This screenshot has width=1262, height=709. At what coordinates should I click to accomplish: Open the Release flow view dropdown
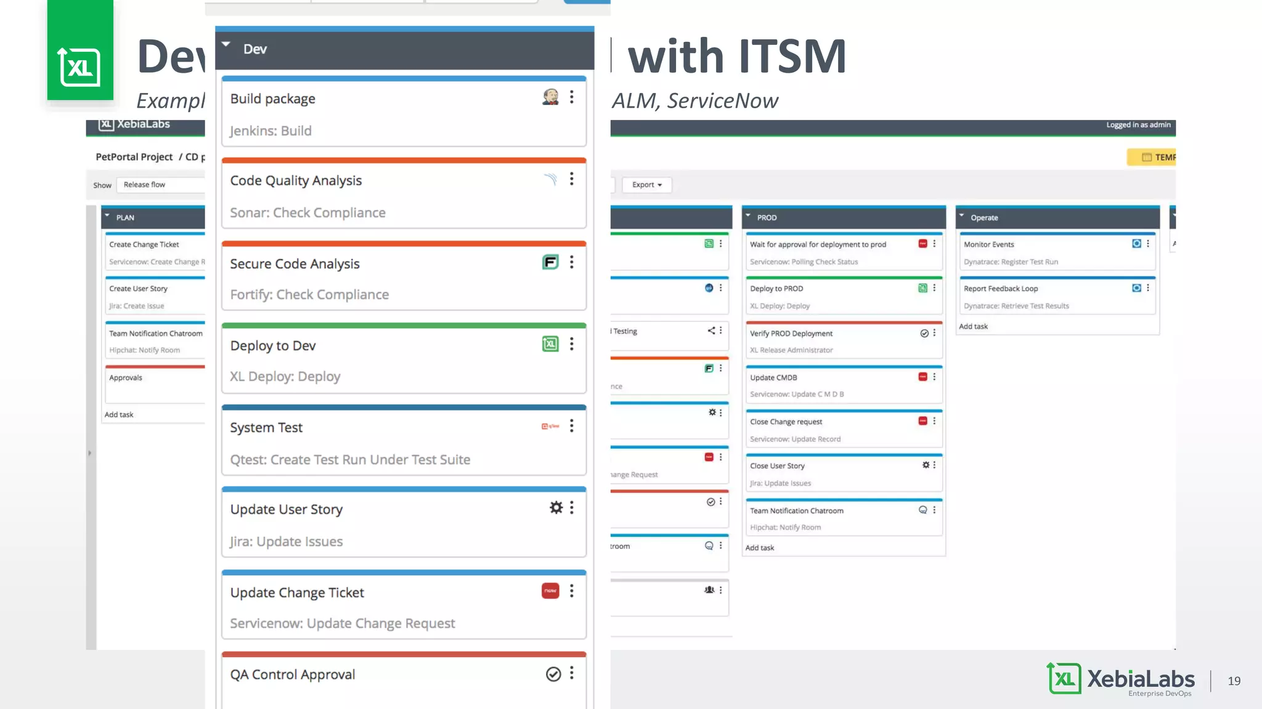(x=160, y=185)
